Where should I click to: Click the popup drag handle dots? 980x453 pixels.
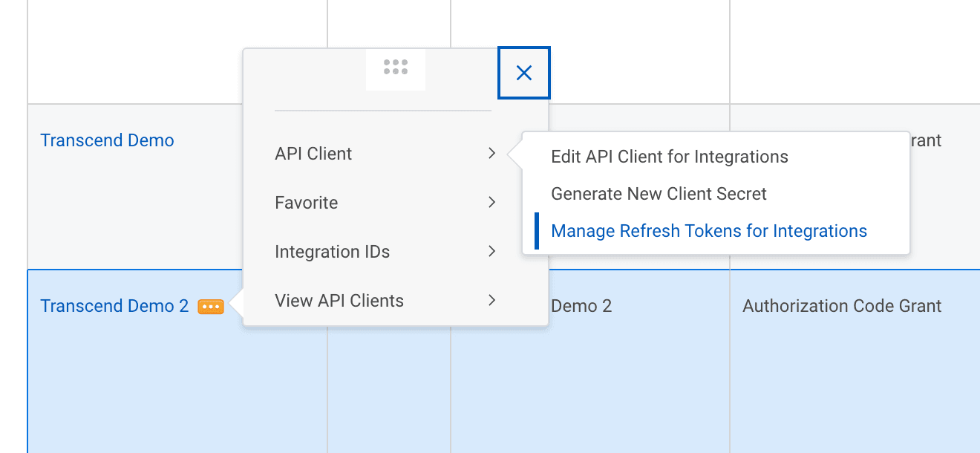point(396,68)
